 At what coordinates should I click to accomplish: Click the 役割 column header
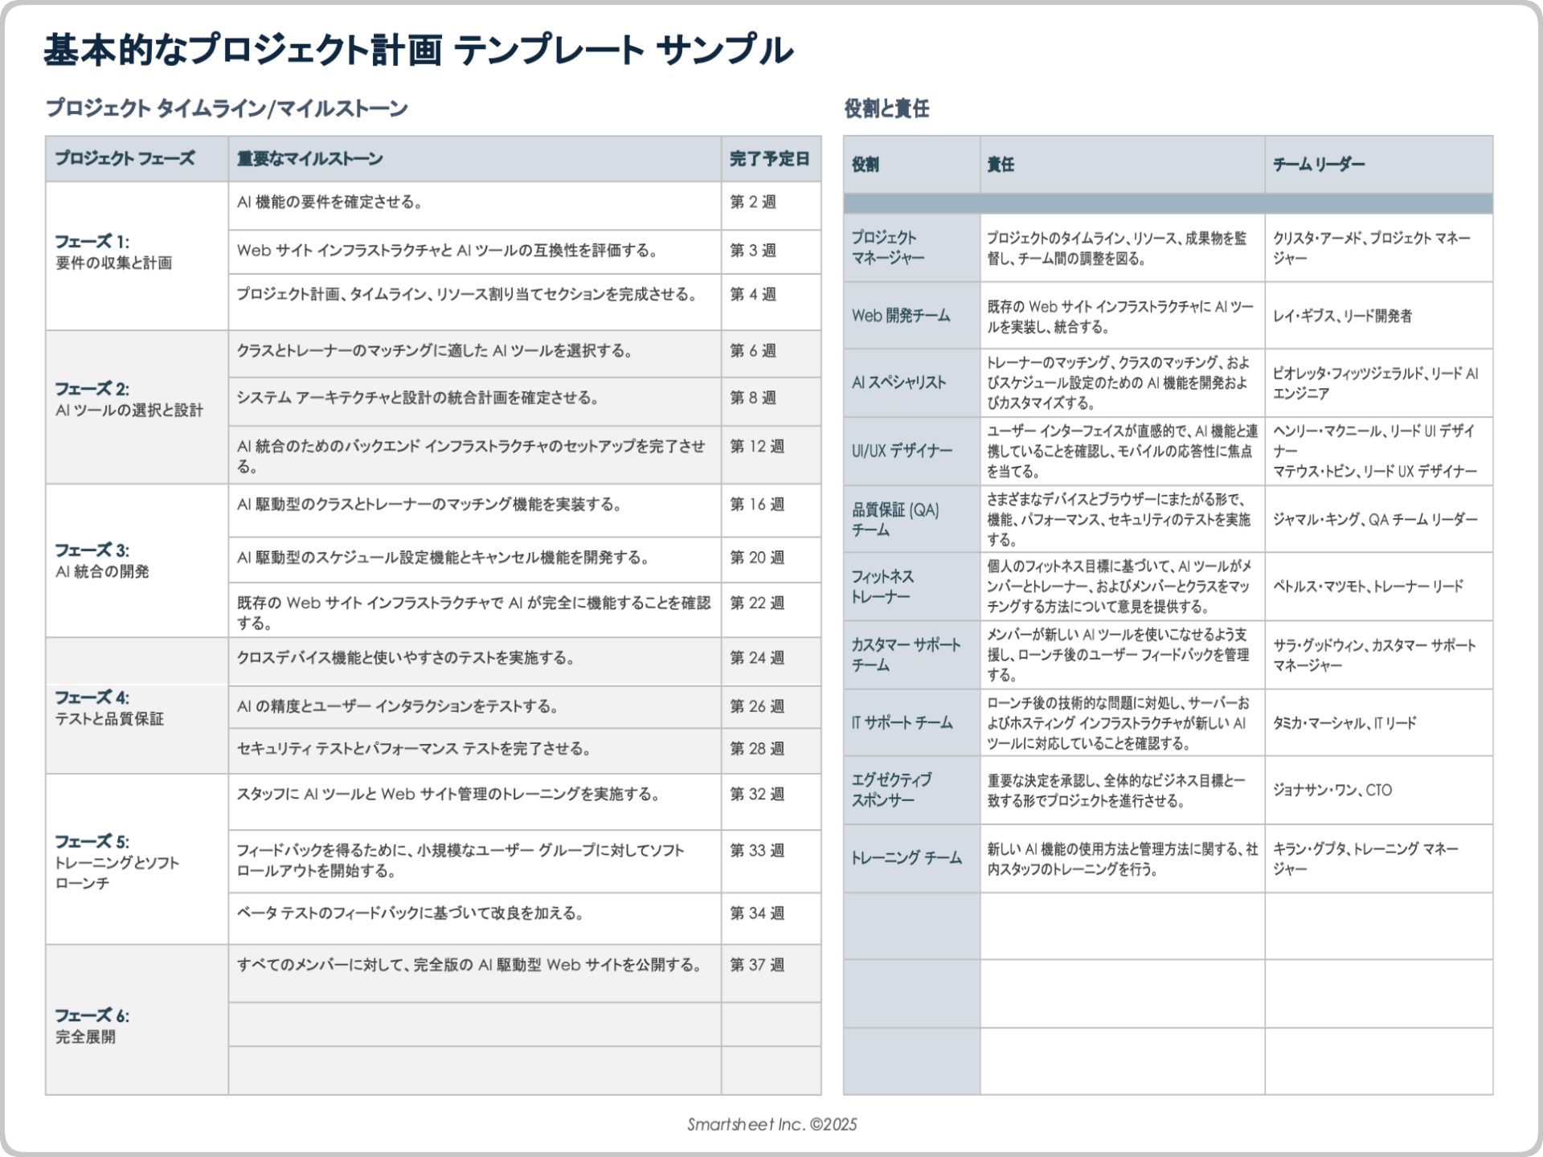pos(911,165)
